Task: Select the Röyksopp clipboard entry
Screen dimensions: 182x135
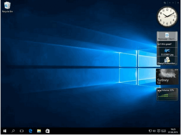Action: 167,36
